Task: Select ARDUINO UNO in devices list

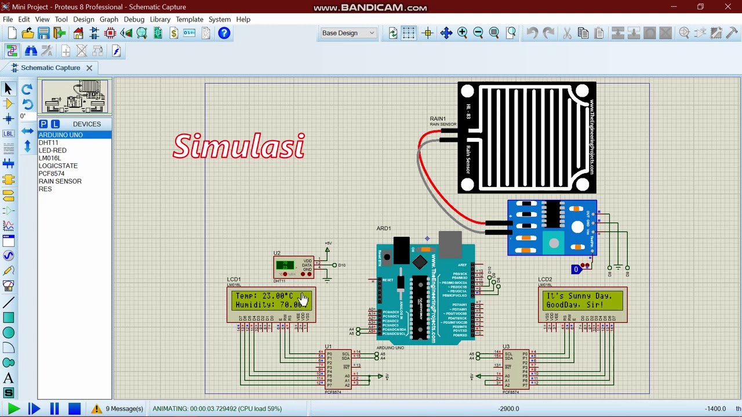Action: click(74, 135)
